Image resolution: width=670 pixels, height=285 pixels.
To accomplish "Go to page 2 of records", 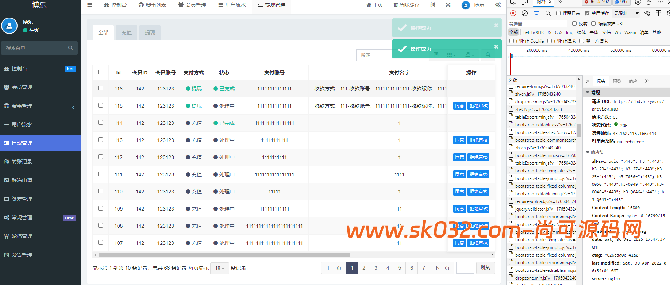I will tap(364, 268).
